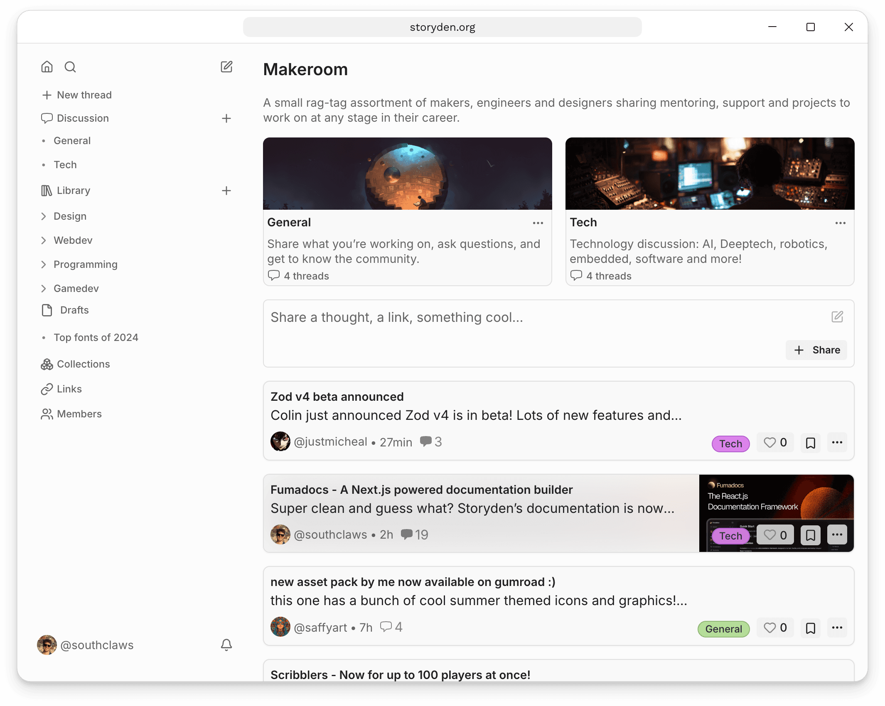885x706 pixels.
Task: Click the New thread button
Action: coord(77,95)
